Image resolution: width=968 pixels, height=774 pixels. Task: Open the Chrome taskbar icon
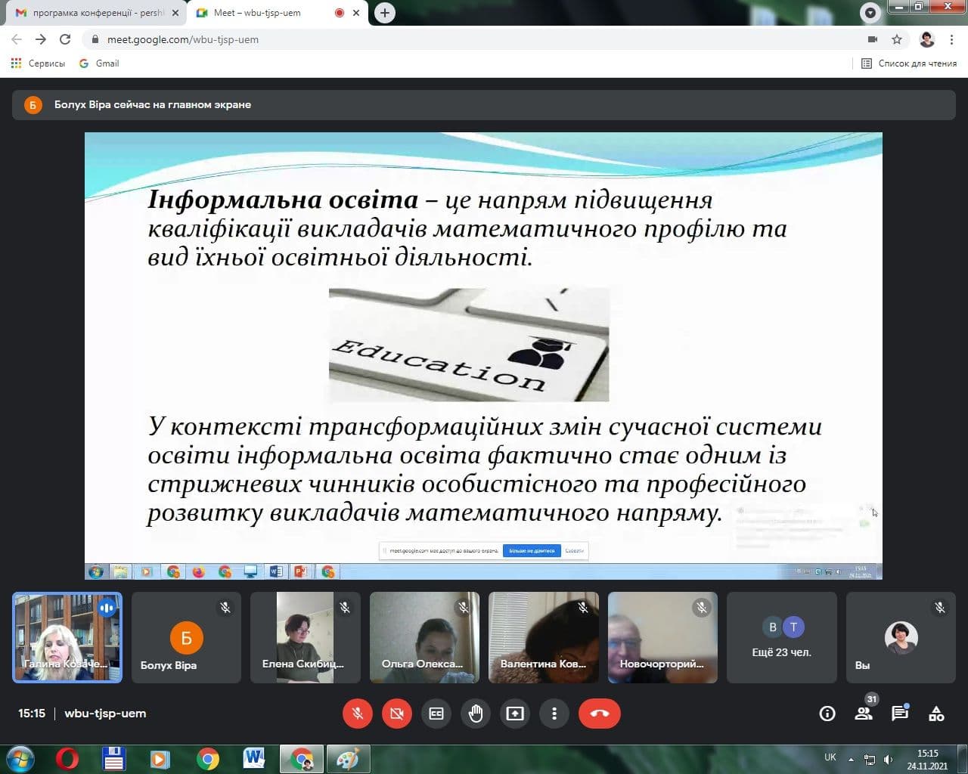coord(207,758)
